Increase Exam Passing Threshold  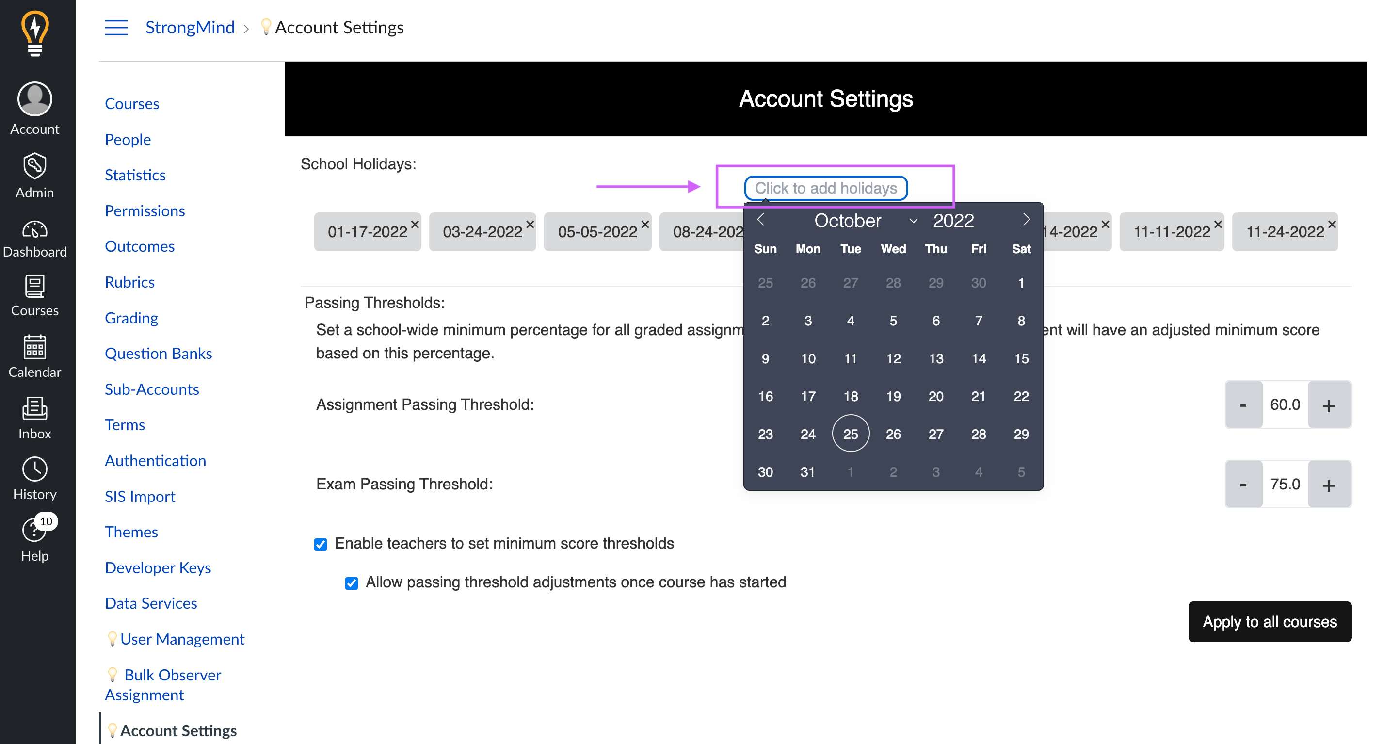coord(1329,484)
